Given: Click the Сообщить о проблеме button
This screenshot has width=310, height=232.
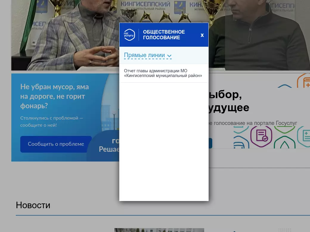Looking at the screenshot, I should click(x=56, y=144).
